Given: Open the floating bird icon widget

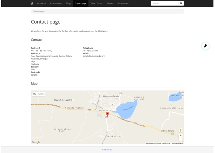Looking at the screenshot, I should pyautogui.click(x=205, y=46).
